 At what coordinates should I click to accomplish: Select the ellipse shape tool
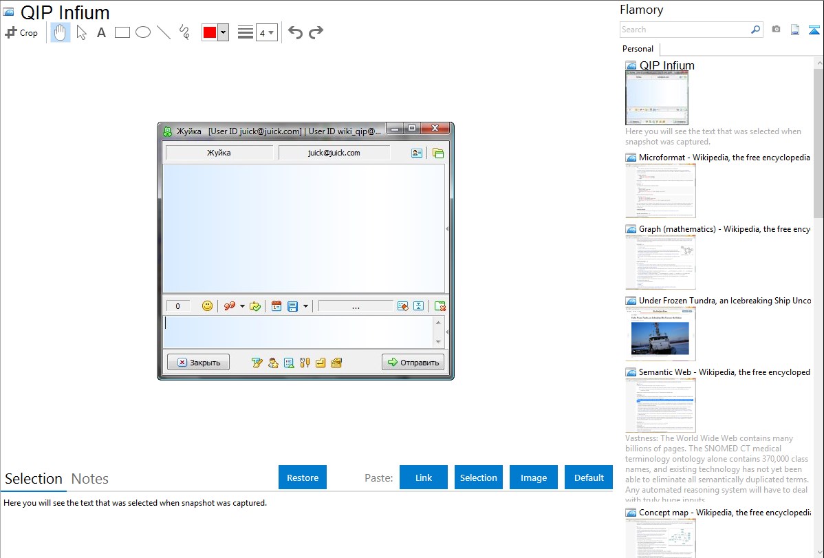143,32
